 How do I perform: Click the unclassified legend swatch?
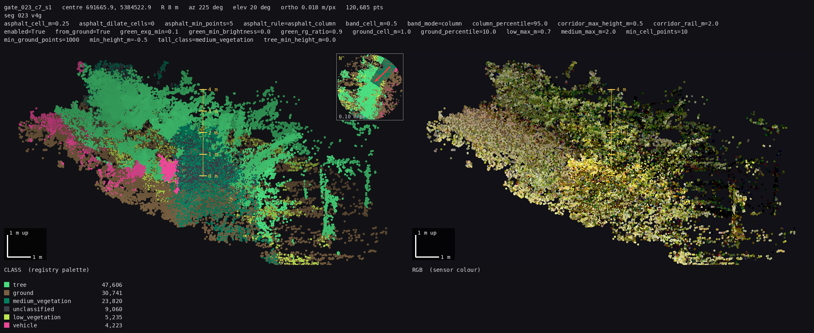[x=6, y=309]
